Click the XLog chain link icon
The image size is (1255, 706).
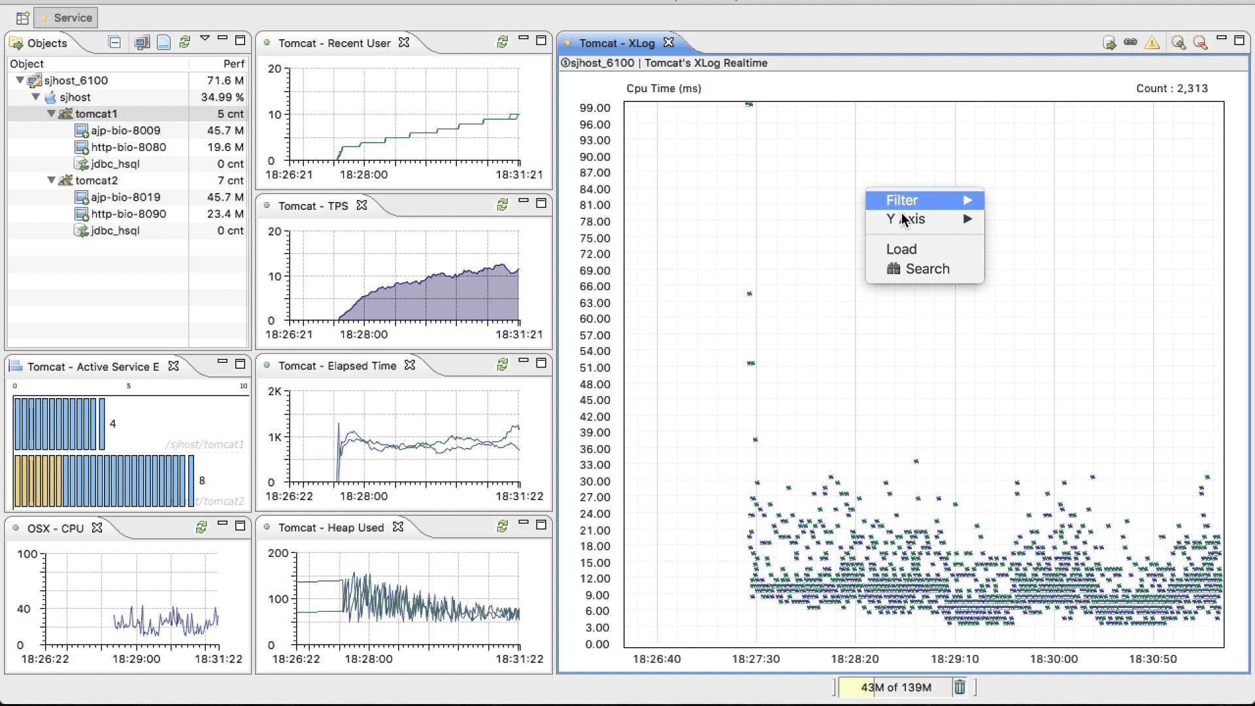click(x=1130, y=42)
